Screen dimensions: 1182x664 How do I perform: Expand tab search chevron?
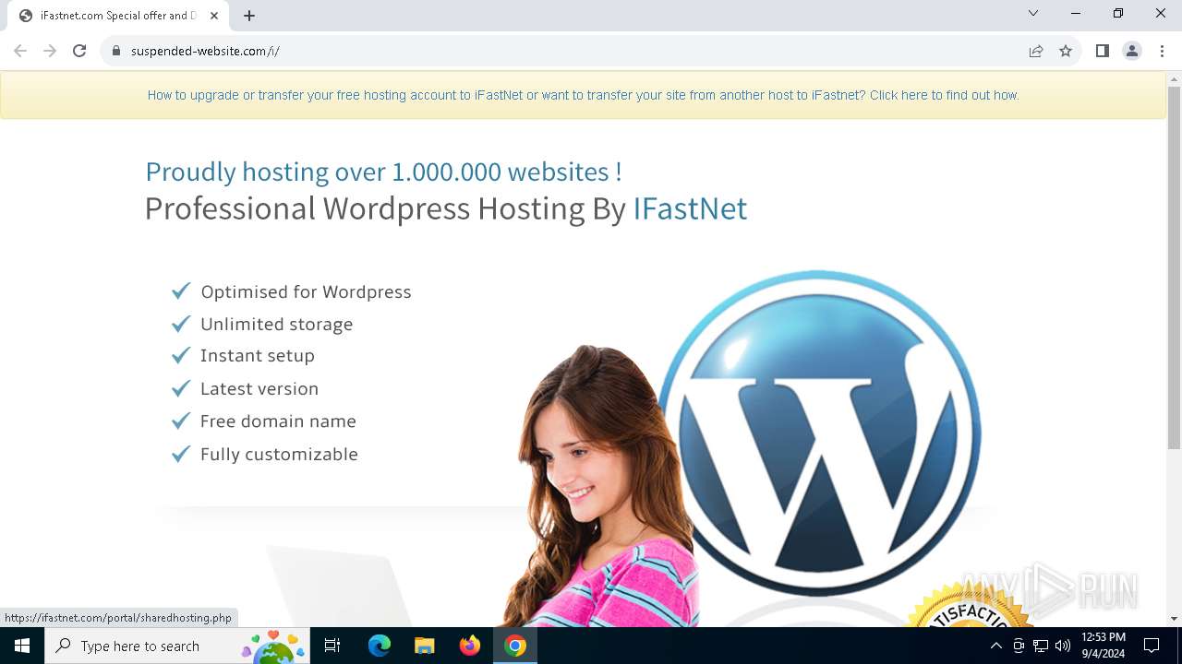click(1033, 13)
